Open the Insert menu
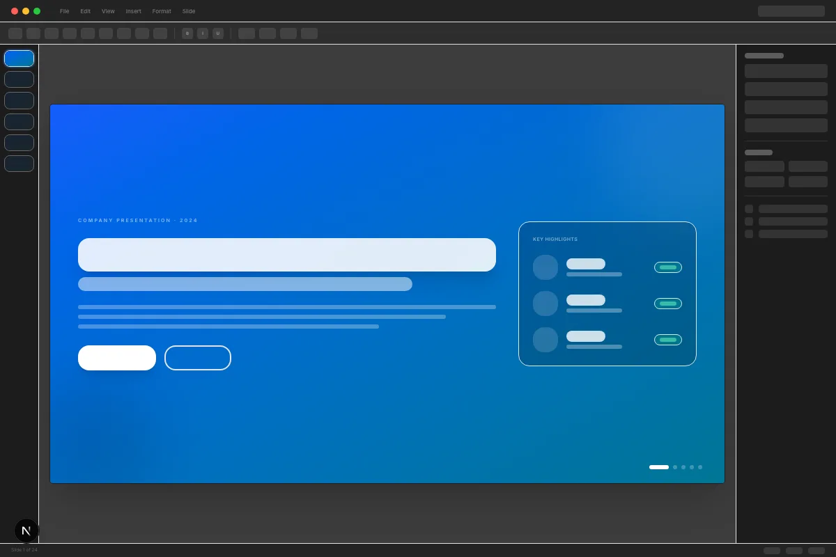The height and width of the screenshot is (557, 836). tap(133, 11)
